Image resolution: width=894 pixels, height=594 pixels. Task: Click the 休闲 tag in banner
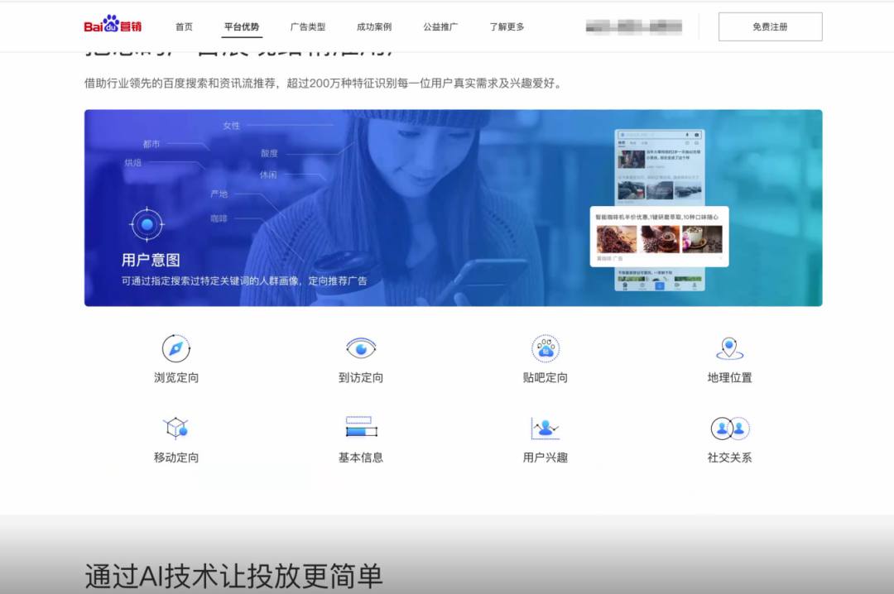point(268,175)
